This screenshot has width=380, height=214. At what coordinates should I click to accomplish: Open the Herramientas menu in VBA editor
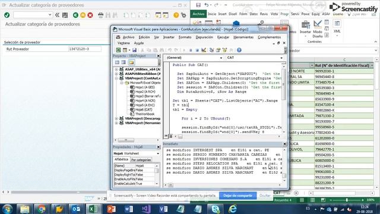(243, 37)
